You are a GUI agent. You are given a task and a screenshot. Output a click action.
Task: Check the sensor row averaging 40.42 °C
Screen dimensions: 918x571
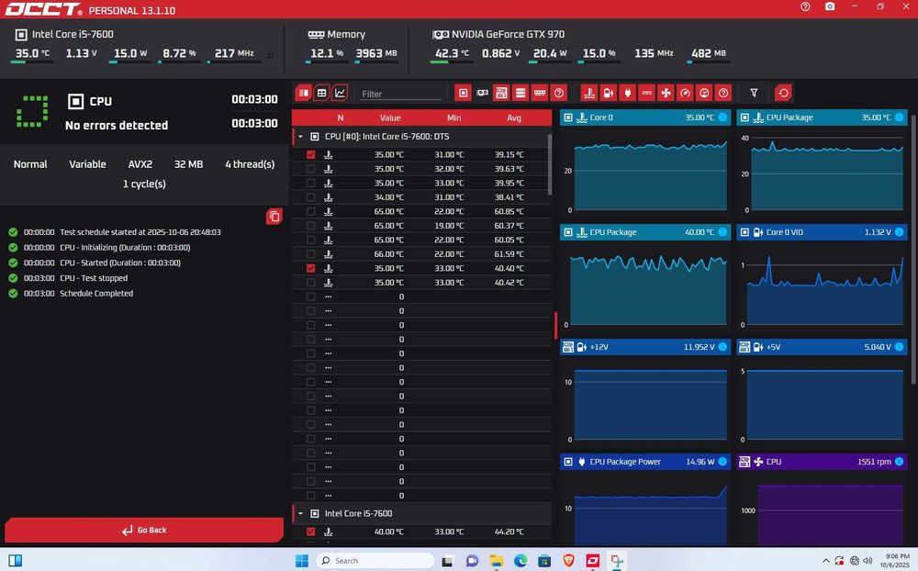pos(311,282)
